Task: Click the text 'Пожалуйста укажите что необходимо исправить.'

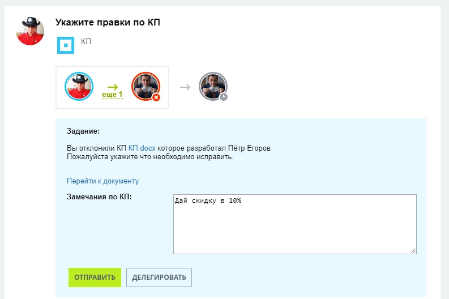Action: pos(150,157)
